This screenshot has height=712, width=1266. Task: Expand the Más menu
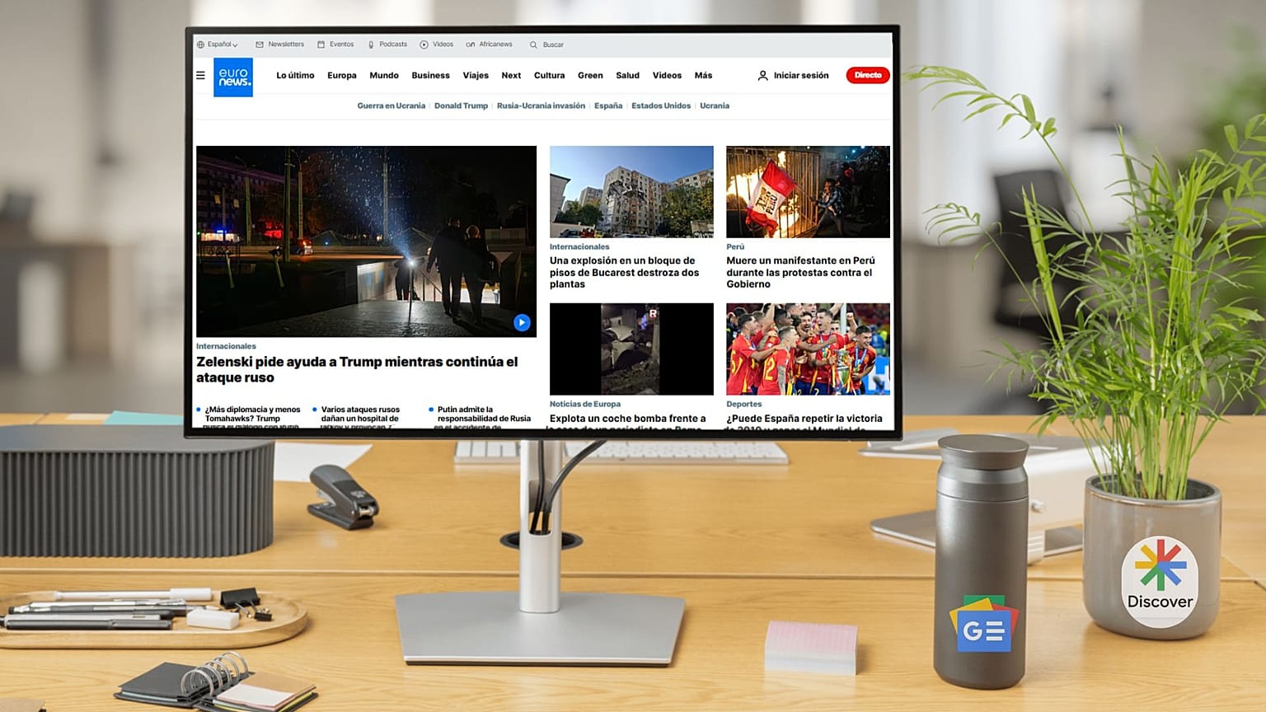tap(703, 76)
